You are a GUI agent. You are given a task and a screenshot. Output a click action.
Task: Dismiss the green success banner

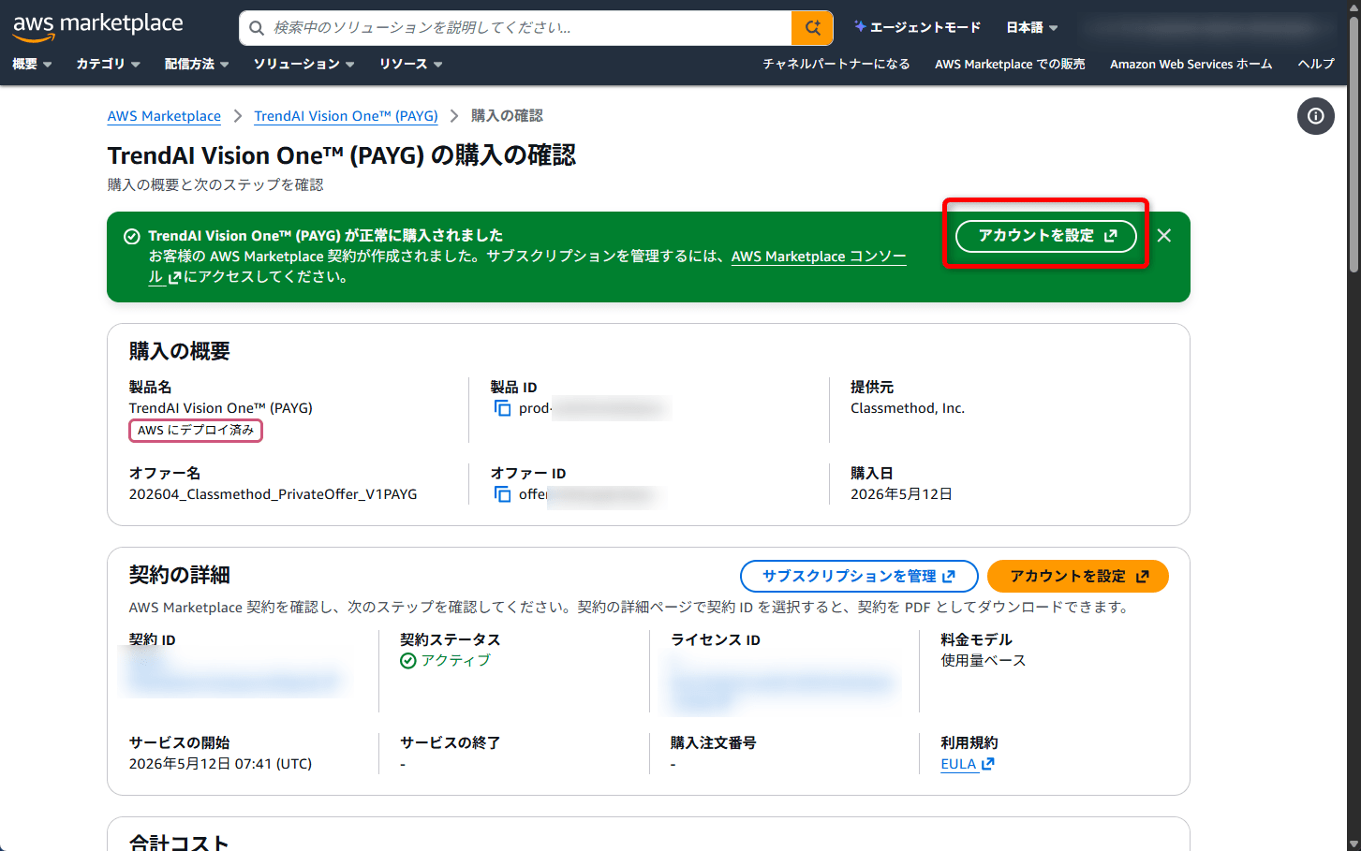tap(1164, 236)
